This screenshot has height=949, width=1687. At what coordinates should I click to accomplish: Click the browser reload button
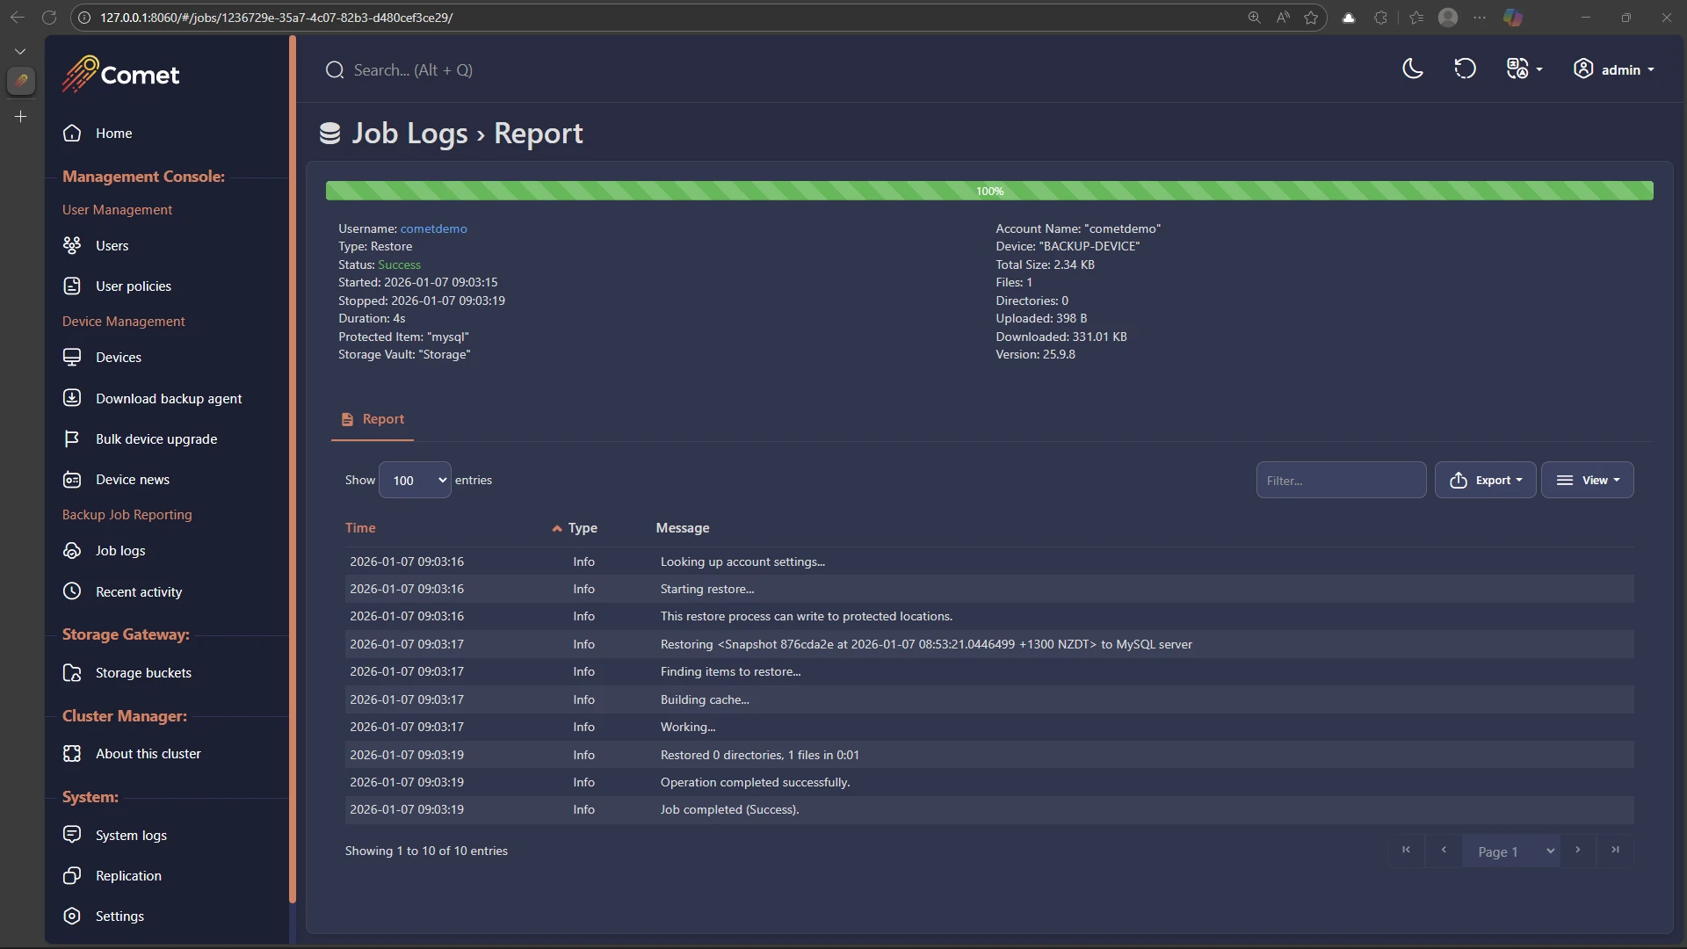(49, 17)
